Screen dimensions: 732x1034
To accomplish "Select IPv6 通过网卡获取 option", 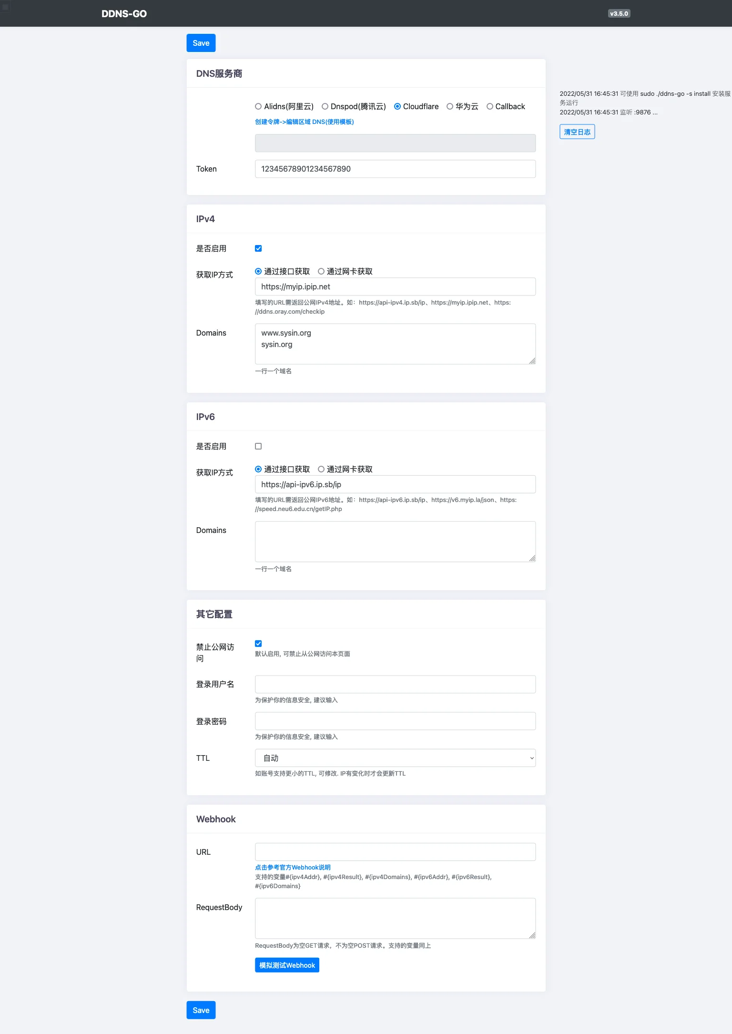I will point(321,469).
